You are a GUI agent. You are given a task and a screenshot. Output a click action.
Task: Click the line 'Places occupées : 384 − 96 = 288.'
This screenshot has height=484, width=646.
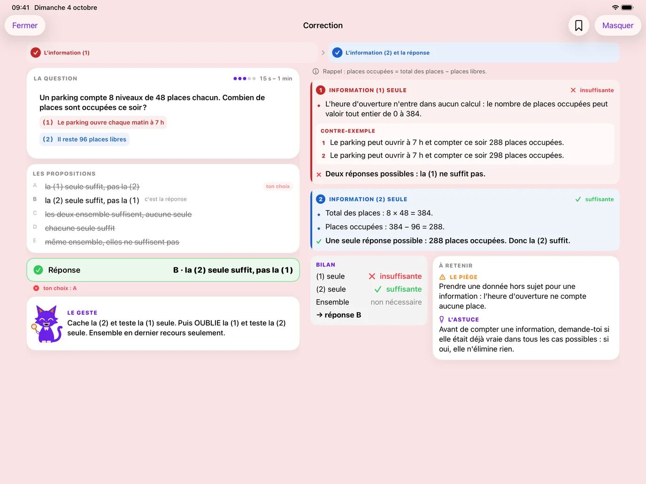coord(385,227)
